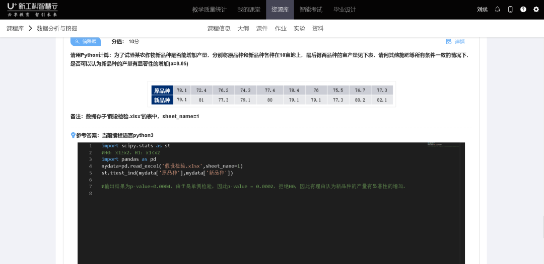Click the data table image
Image resolution: width=544 pixels, height=264 pixels.
click(272, 94)
